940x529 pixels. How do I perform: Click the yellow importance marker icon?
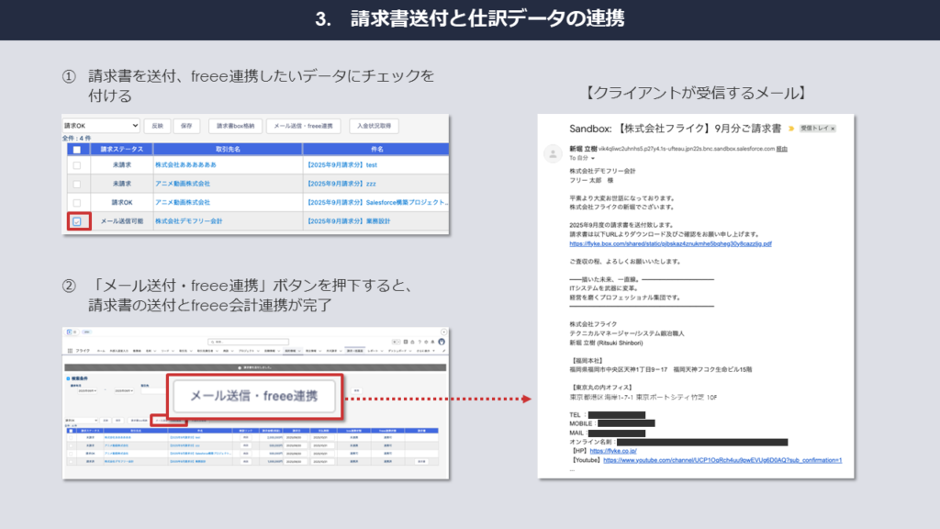tap(789, 129)
